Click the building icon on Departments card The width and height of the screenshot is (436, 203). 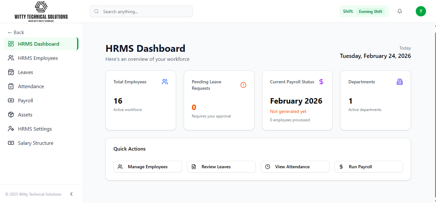pos(399,82)
